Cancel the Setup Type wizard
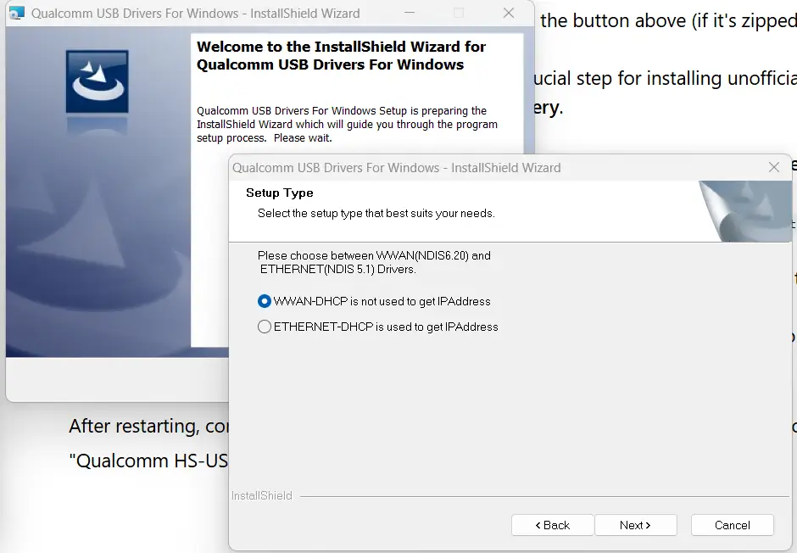Viewport: 797px width, 553px height. pyautogui.click(x=732, y=525)
